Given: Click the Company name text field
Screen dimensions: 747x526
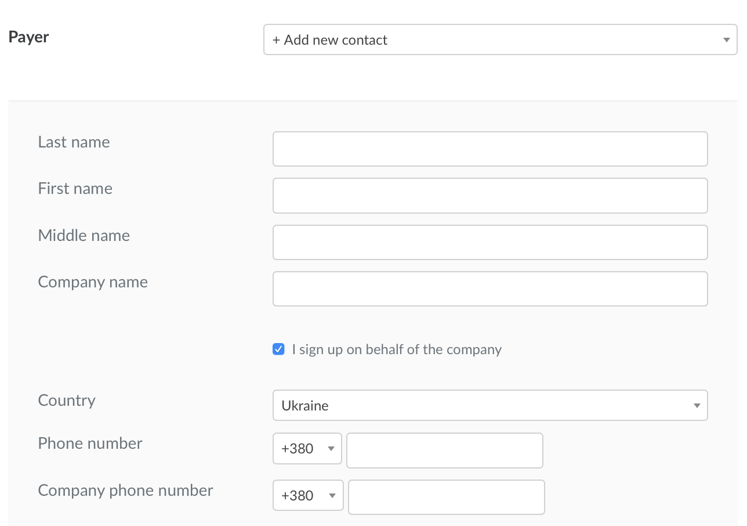Looking at the screenshot, I should coord(490,289).
